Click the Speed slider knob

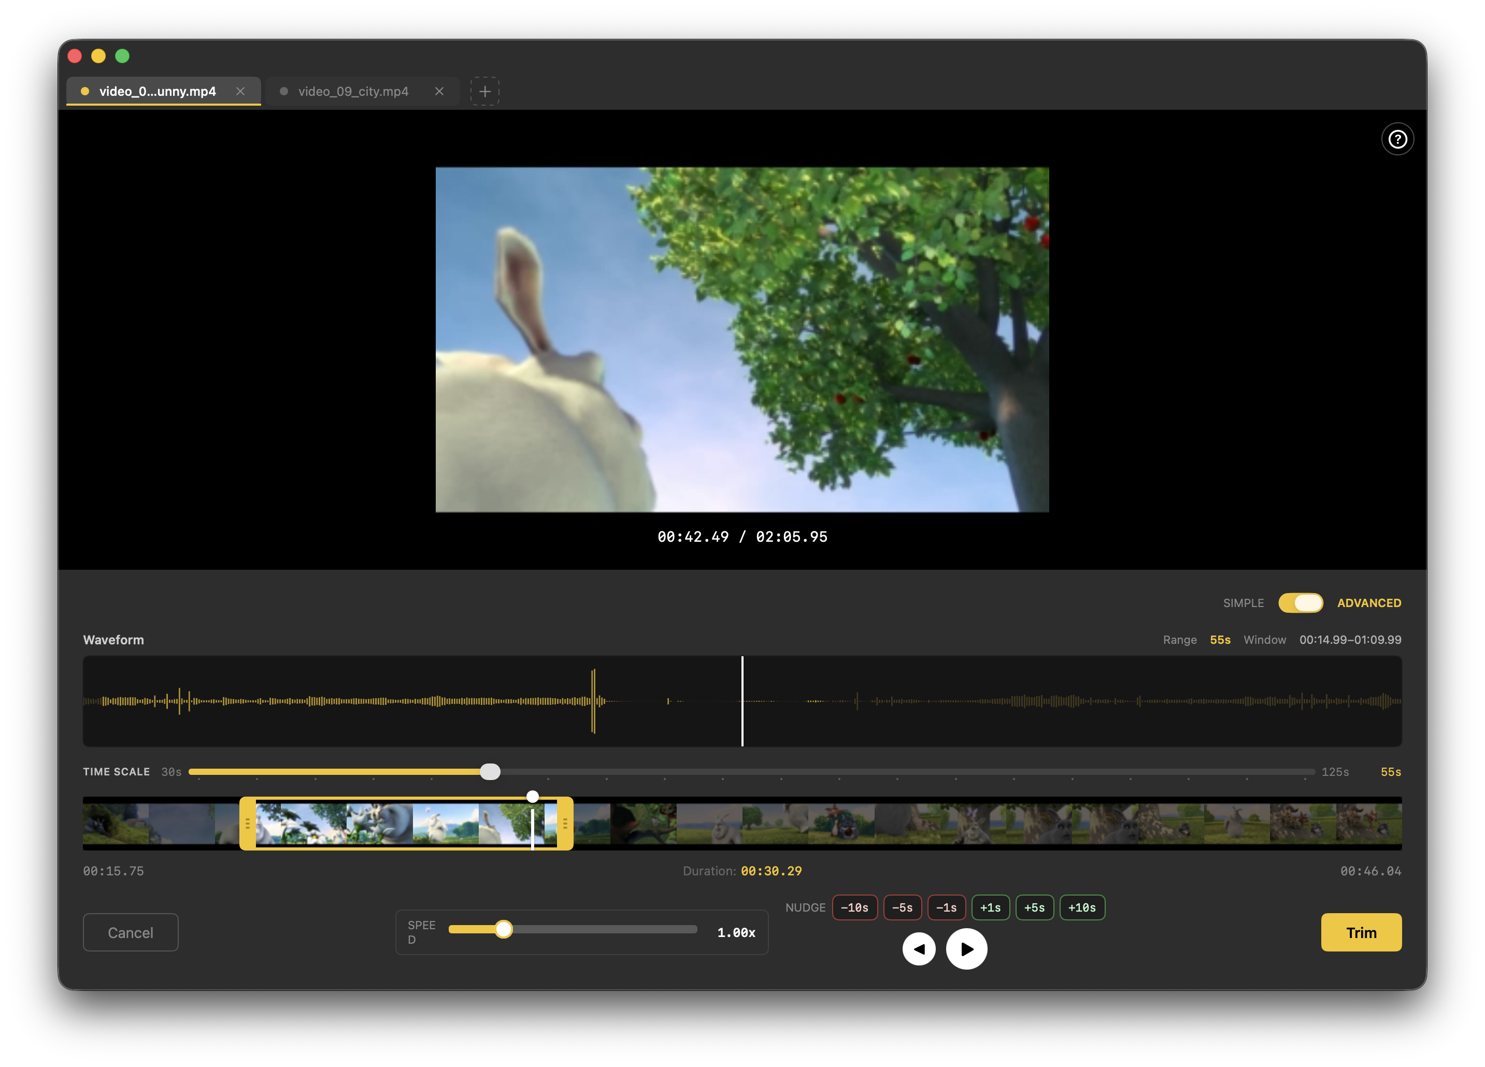click(503, 929)
